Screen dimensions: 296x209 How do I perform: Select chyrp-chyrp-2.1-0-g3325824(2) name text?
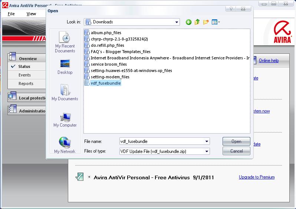point(119,39)
